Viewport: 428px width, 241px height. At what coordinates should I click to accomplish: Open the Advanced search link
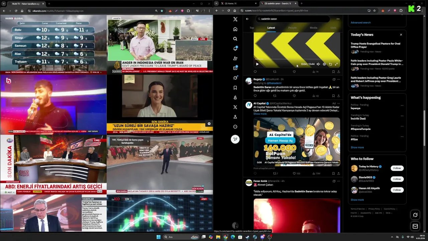point(360,22)
